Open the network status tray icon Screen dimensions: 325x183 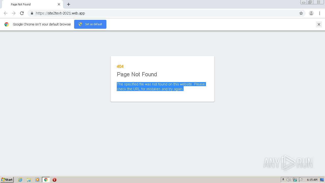pyautogui.click(x=295, y=180)
